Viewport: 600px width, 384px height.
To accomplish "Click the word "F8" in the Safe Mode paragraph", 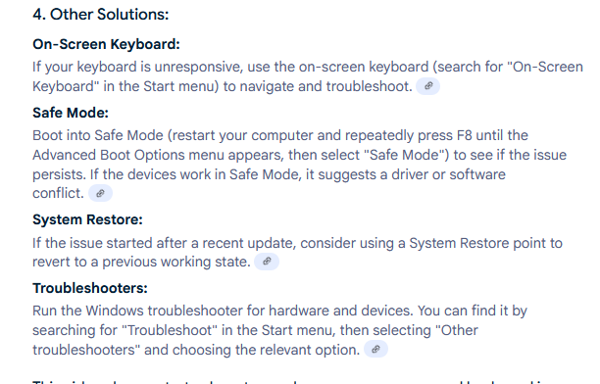I will tap(465, 135).
